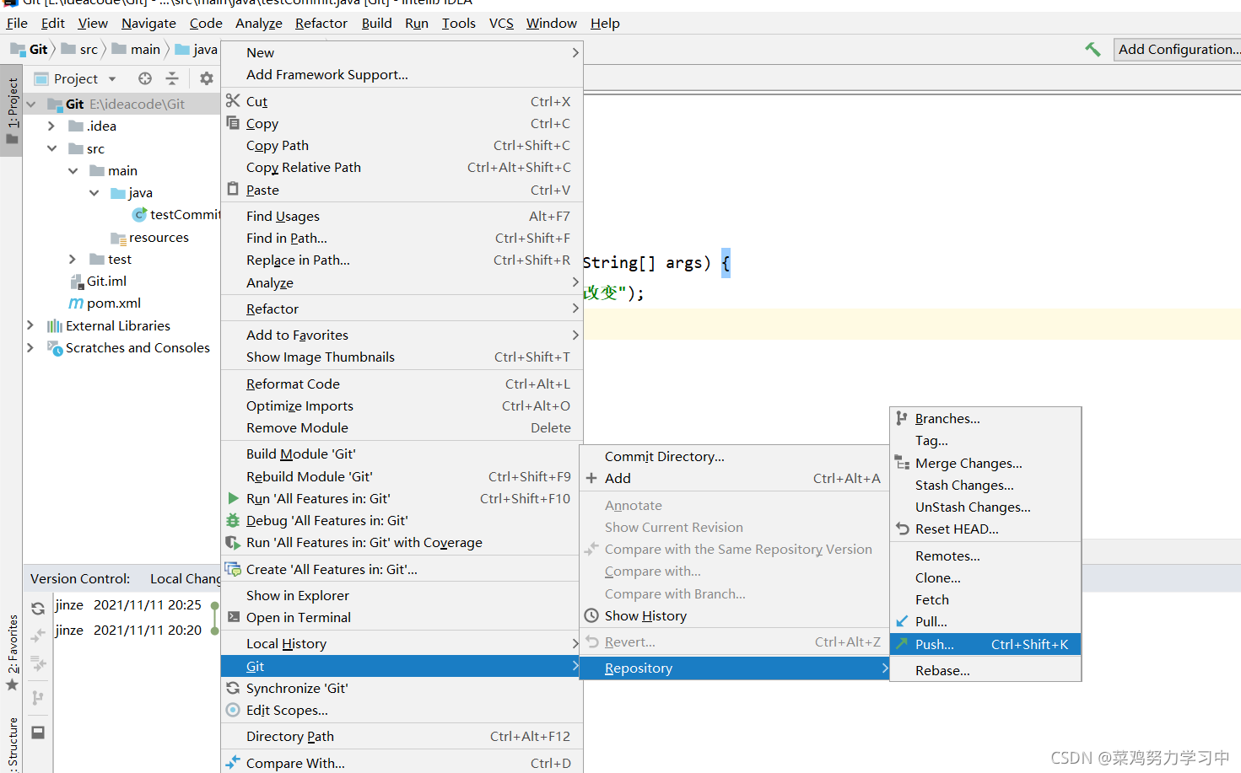Click the Paste clipboard icon

pos(234,189)
